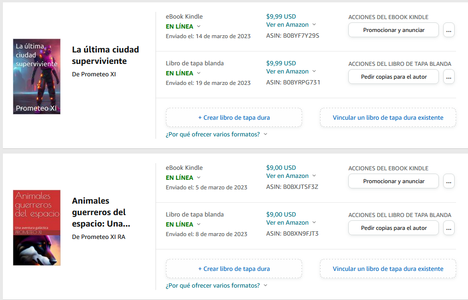Screen dimensions: 468x300
Task: Open the ellipsis menu for the Animales guerreros eBook Kindle
Action: (448, 181)
